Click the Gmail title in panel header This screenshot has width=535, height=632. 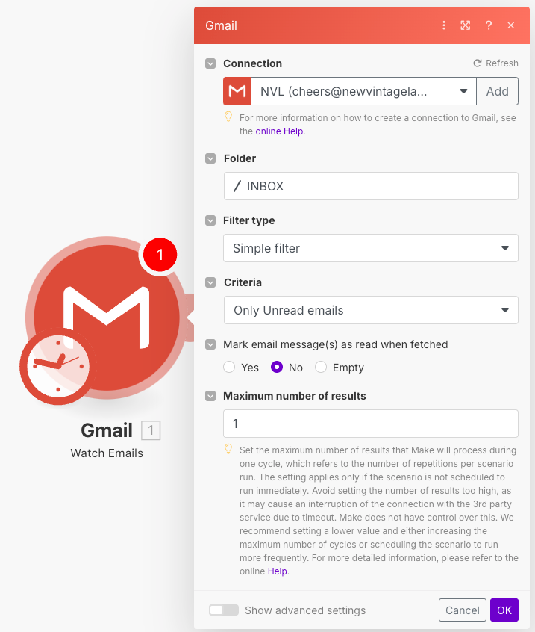221,25
